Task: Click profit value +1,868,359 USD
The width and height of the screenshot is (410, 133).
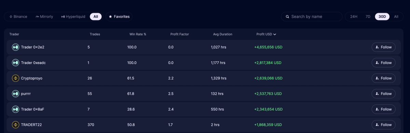Action: [x=268, y=125]
